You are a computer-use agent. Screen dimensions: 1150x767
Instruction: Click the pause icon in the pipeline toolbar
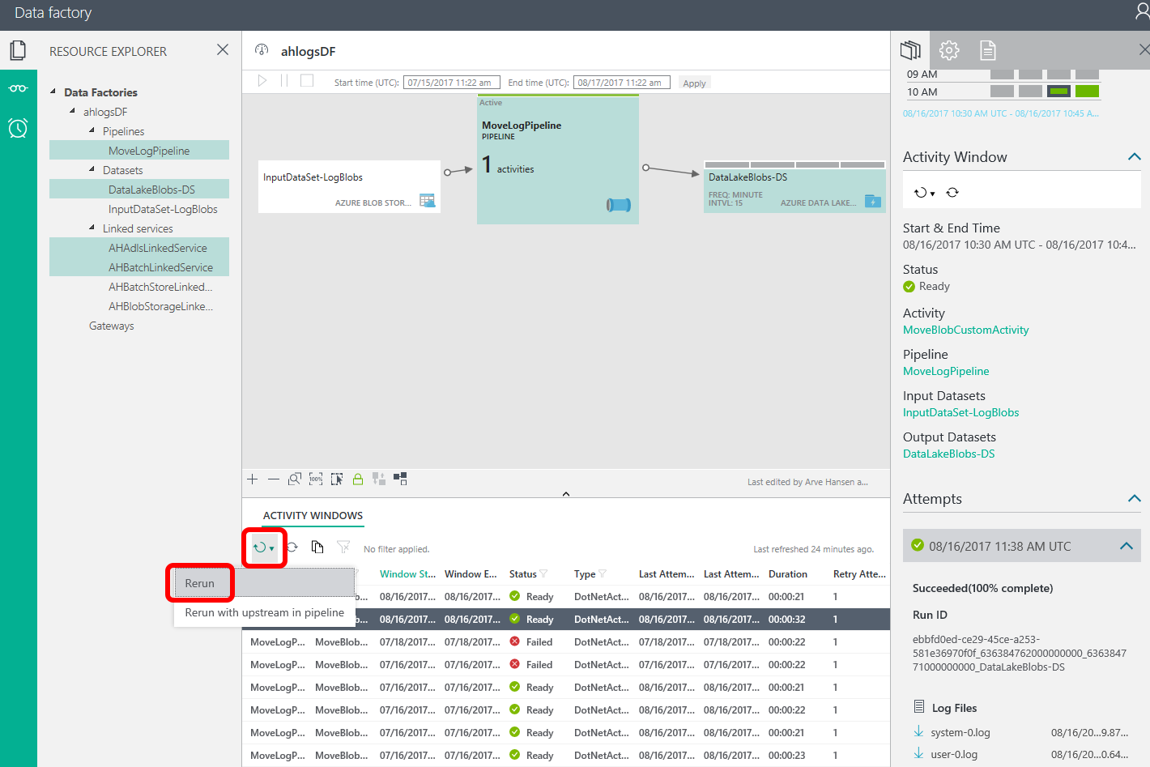[284, 80]
